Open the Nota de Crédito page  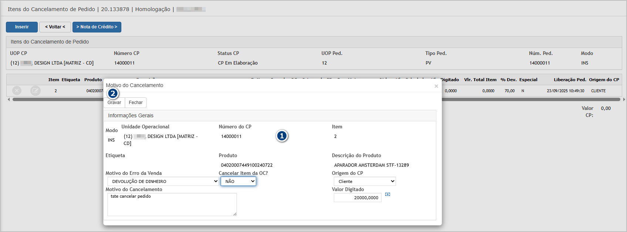(97, 27)
